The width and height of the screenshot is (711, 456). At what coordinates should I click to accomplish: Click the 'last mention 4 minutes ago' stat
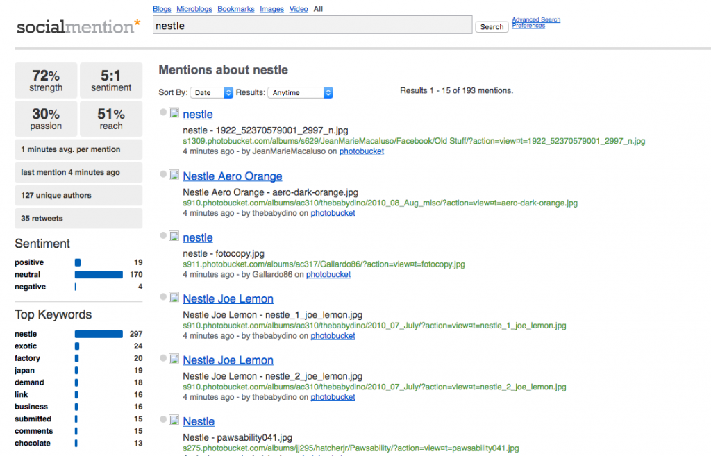coord(78,172)
